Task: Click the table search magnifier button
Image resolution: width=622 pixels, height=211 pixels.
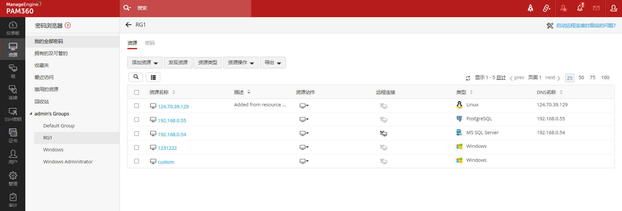Action: tap(136, 77)
